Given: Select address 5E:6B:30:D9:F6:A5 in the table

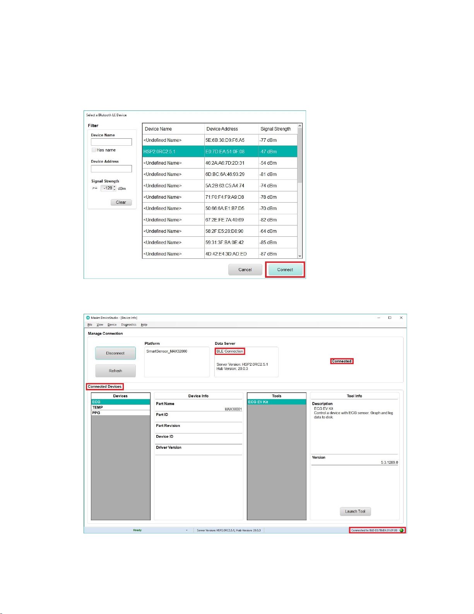Looking at the screenshot, I should pos(231,140).
